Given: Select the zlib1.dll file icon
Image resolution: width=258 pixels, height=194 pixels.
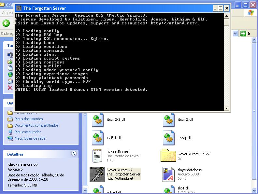Looking at the screenshot, I should click(168, 189).
